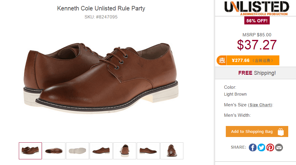The height and width of the screenshot is (165, 296).
Task: Select the sixth left-facing side thumbnail
Action: tap(148, 151)
